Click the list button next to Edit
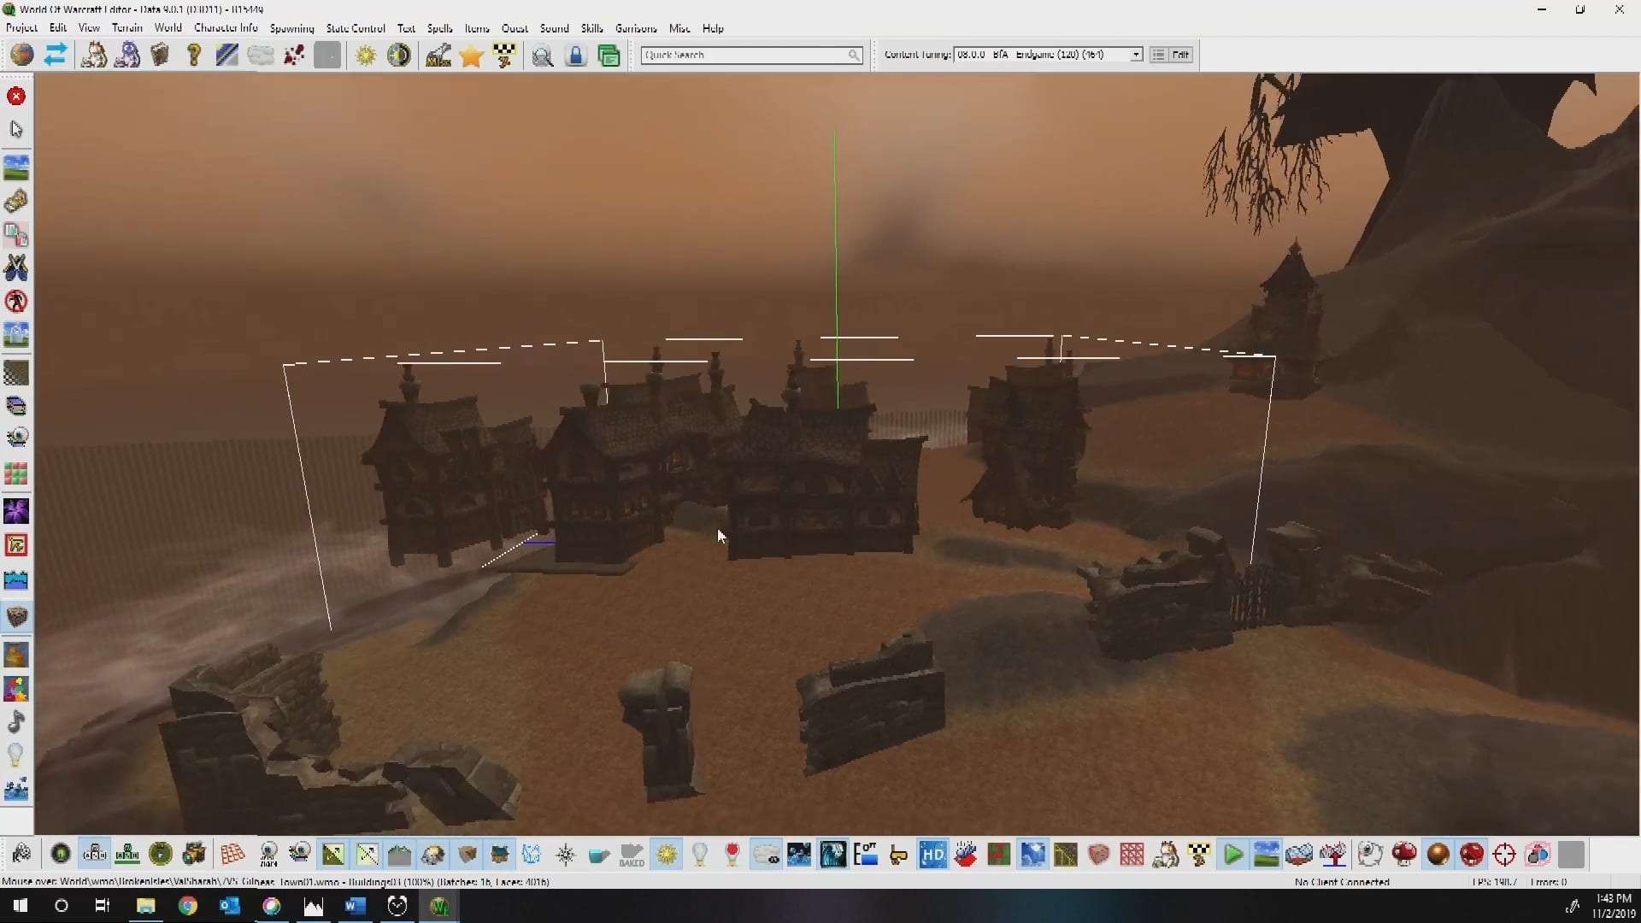The width and height of the screenshot is (1641, 923). click(1158, 55)
